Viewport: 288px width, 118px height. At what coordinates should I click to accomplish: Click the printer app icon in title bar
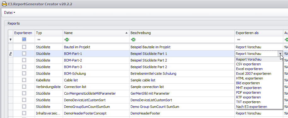coord(4,4)
